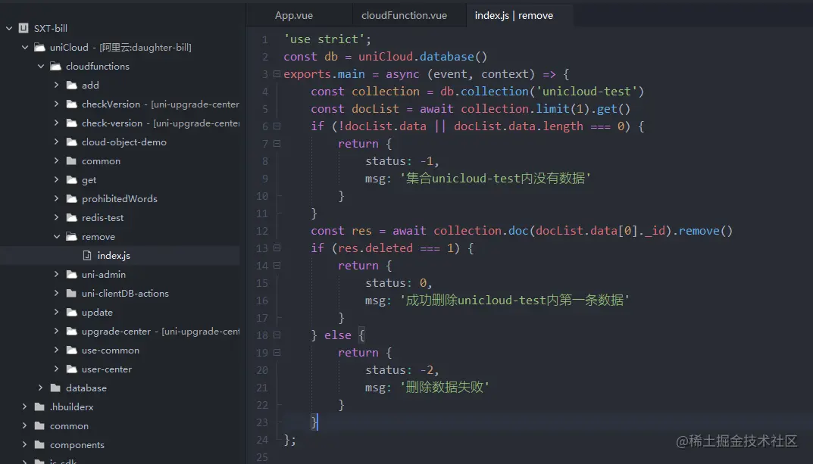Click the upgrade-center folder icon
The image size is (813, 464).
(71, 332)
